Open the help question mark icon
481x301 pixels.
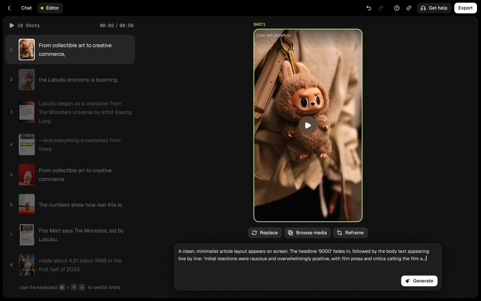[397, 8]
